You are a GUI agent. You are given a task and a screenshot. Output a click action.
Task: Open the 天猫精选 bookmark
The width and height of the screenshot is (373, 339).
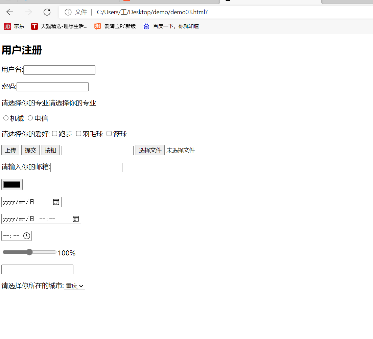(59, 26)
